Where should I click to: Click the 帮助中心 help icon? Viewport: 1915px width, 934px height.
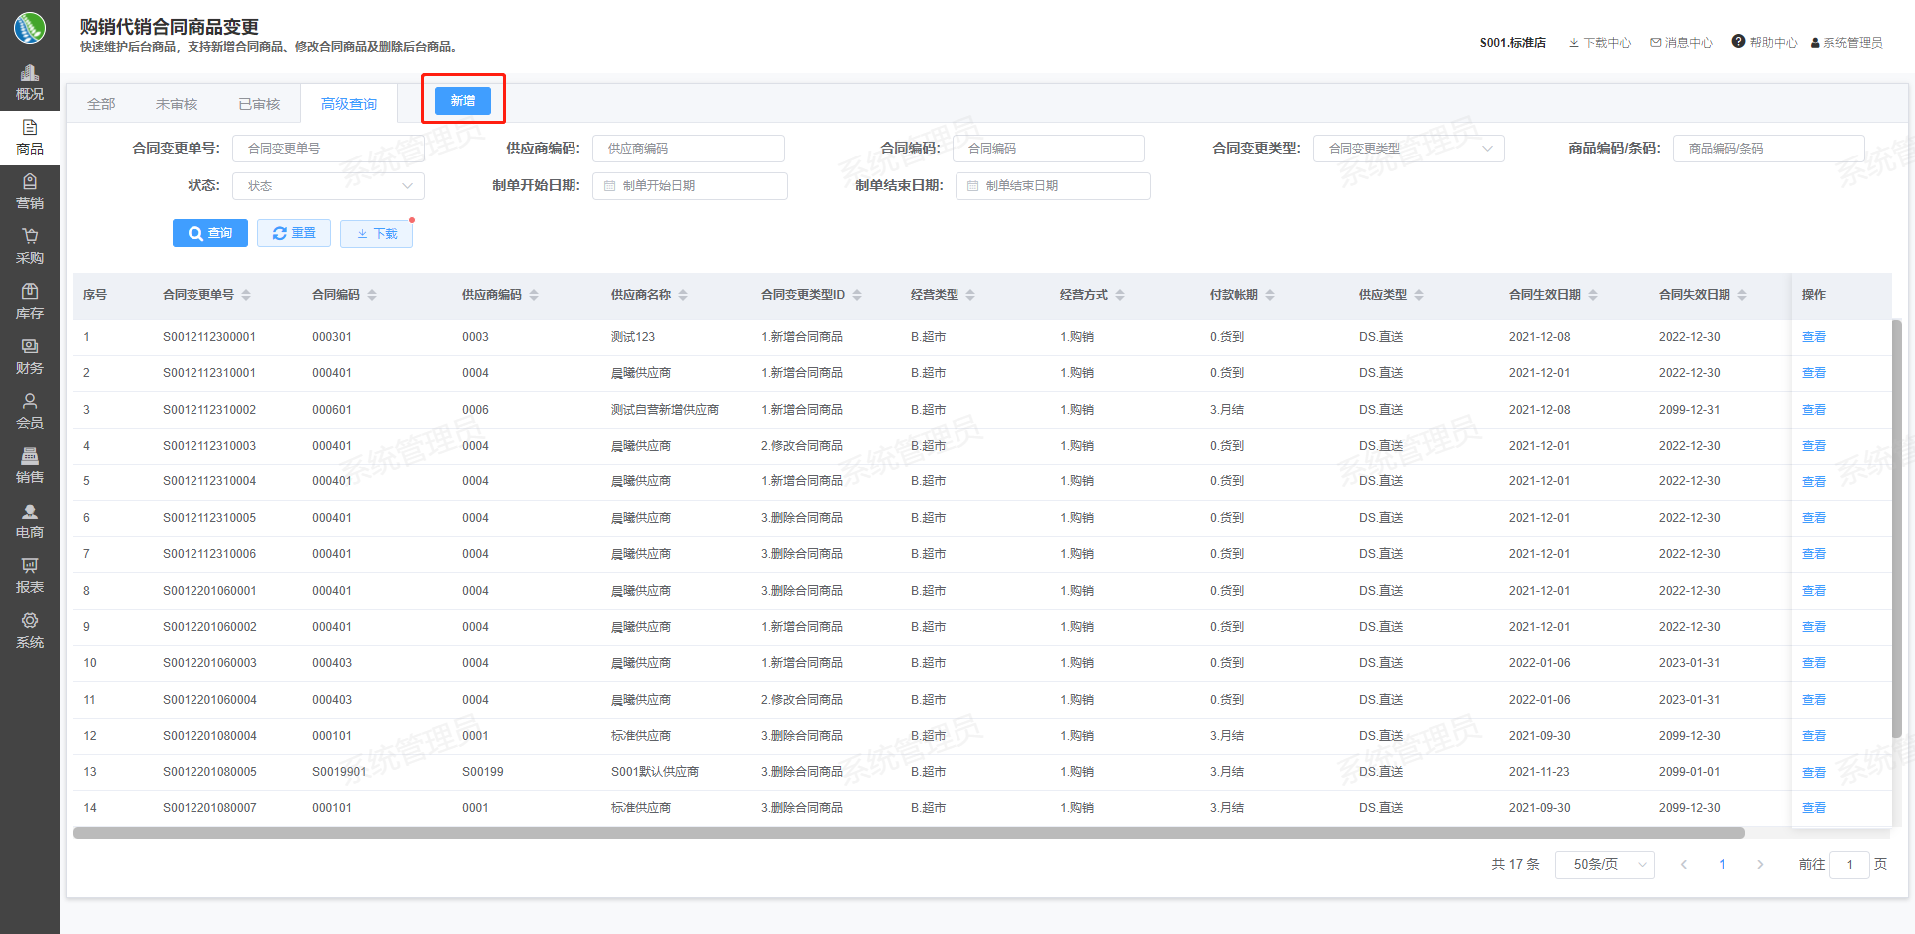(x=1738, y=42)
